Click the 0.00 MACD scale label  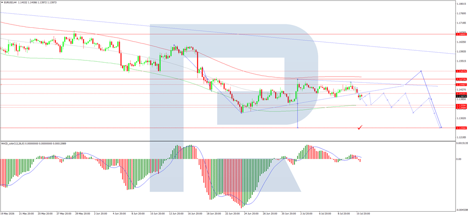tap(459, 159)
